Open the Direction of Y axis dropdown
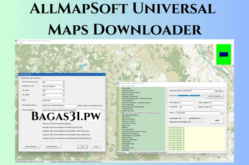This screenshot has height=165, width=249. pyautogui.click(x=63, y=86)
